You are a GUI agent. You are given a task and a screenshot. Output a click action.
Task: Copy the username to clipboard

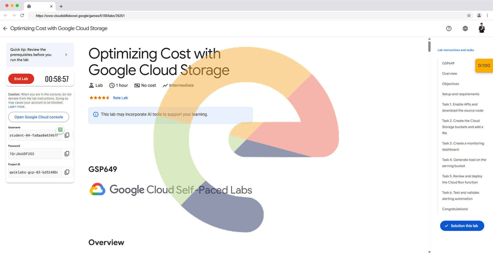click(67, 135)
